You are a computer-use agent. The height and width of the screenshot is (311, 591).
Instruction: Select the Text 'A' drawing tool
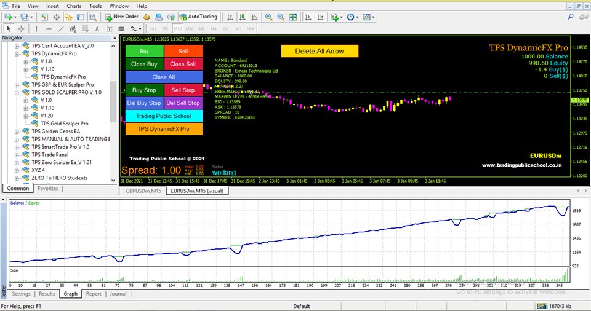97,29
